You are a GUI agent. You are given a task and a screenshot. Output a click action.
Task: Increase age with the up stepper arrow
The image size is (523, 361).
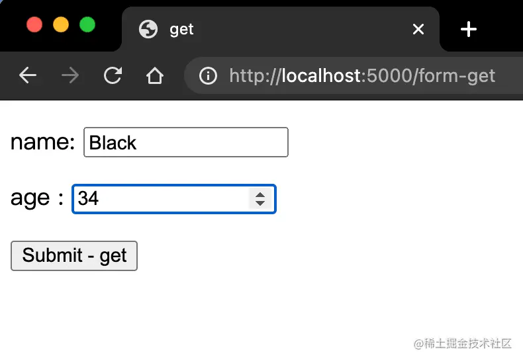tap(260, 195)
